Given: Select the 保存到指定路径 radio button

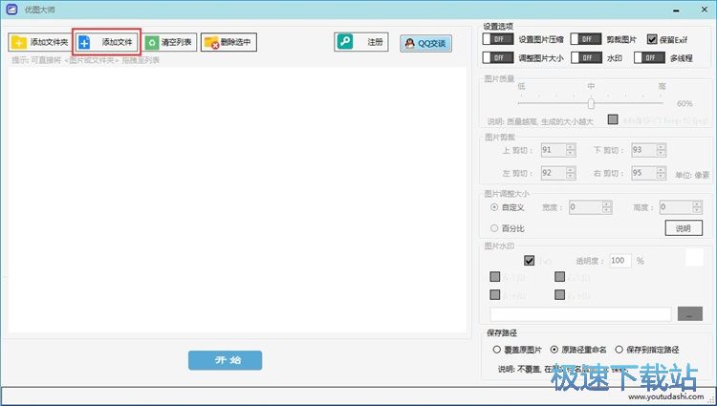Looking at the screenshot, I should tap(619, 350).
